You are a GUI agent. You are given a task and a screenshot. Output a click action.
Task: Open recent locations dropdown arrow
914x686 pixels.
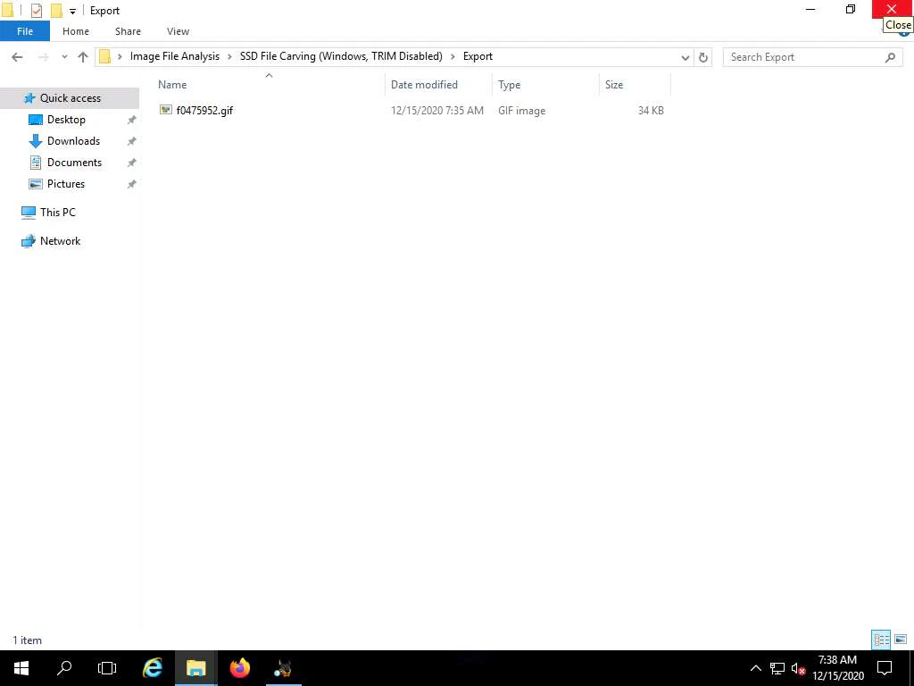pyautogui.click(x=64, y=56)
